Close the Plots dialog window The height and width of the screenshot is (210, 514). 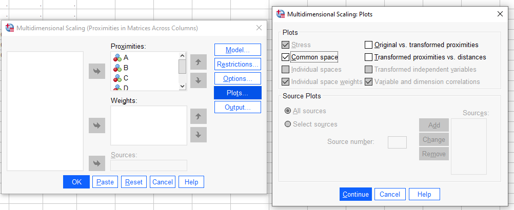point(500,14)
